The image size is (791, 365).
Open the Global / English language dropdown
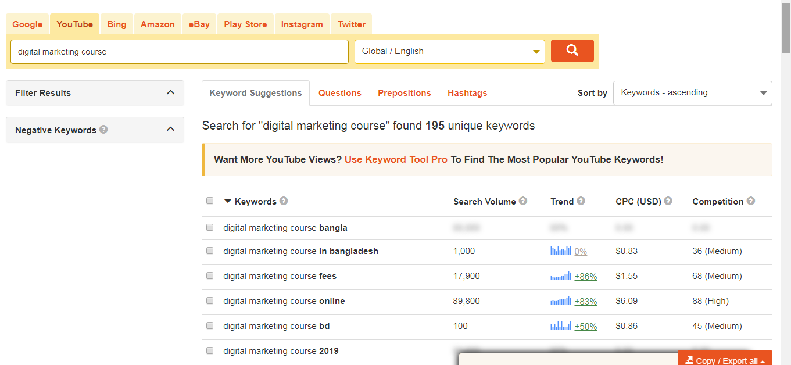click(450, 51)
